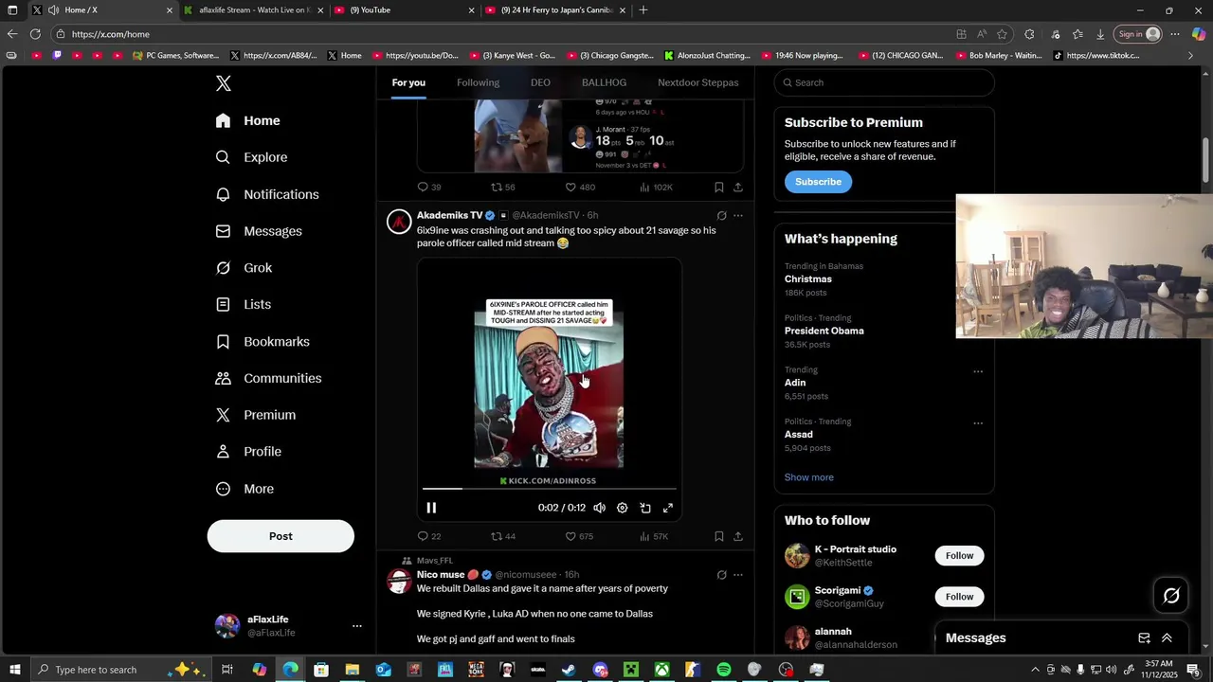Open more options on Akademiks TV post
This screenshot has height=682, width=1213.
[x=738, y=216]
